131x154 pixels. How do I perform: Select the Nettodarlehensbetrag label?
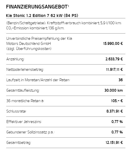tap(25, 70)
